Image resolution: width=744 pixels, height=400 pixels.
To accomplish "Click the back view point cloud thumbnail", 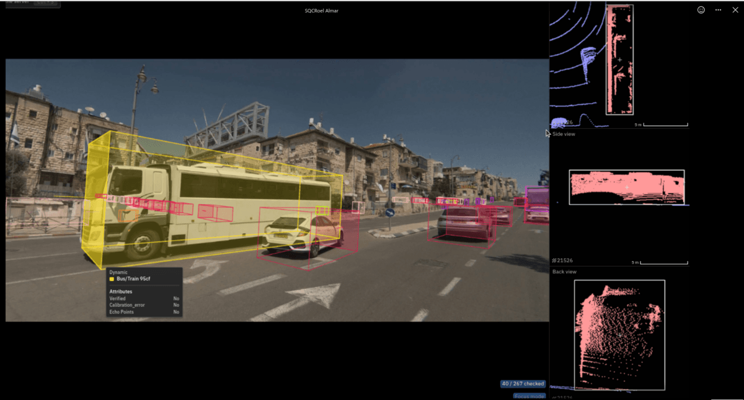I will [x=619, y=335].
